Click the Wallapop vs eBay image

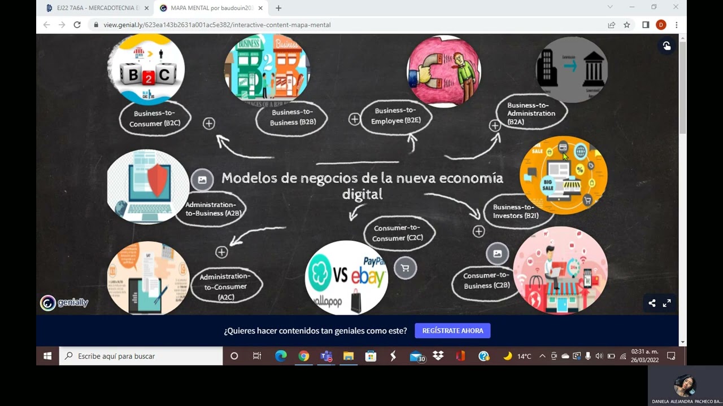pos(346,278)
